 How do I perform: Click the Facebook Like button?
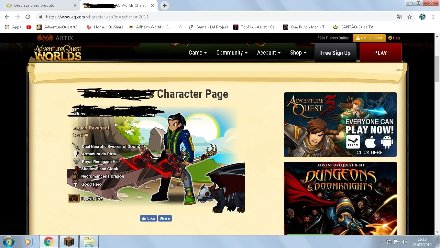tap(148, 218)
